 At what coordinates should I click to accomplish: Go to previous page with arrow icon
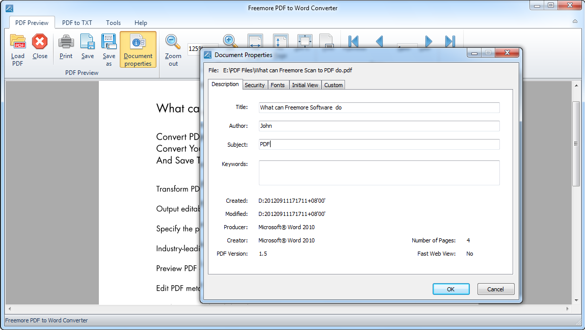[x=378, y=42]
